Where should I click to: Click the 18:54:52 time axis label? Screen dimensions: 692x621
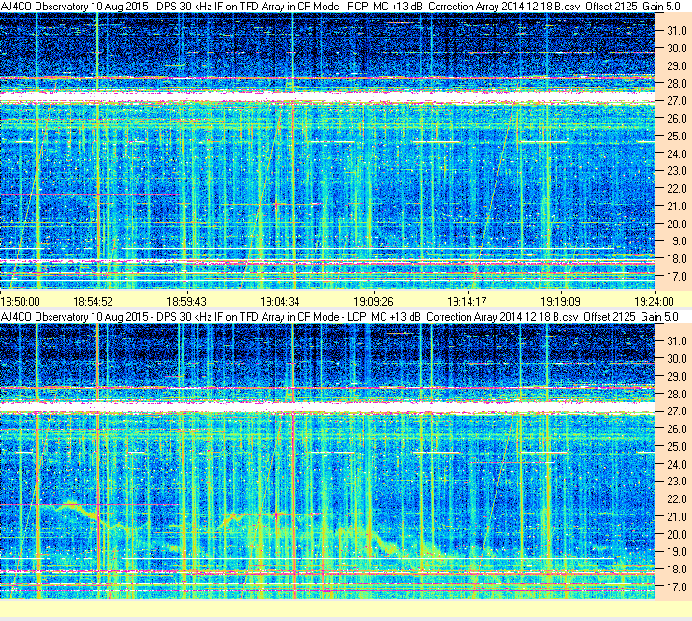(93, 302)
